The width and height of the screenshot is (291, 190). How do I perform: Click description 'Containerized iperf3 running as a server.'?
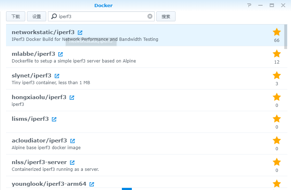(x=55, y=169)
